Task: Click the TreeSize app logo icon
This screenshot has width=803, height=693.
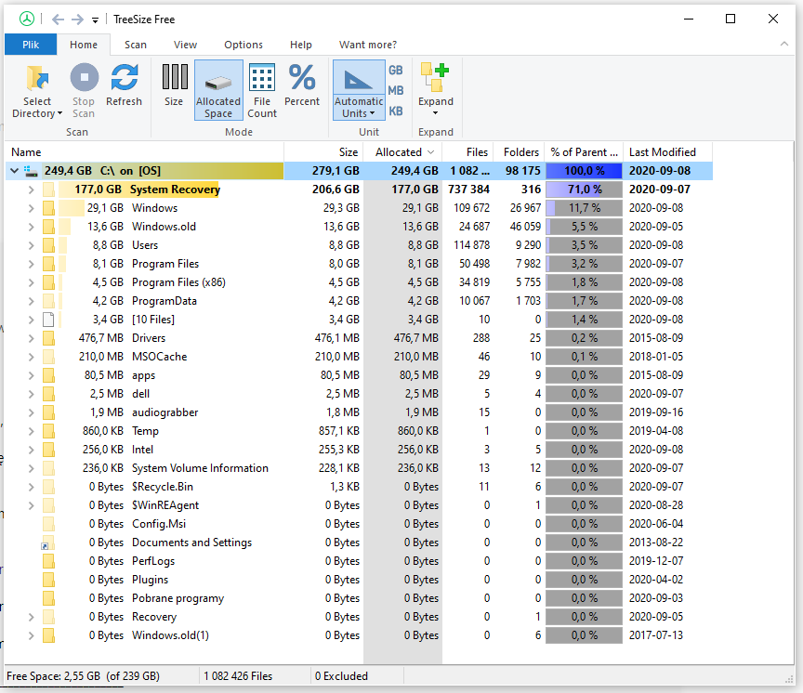Action: (27, 19)
